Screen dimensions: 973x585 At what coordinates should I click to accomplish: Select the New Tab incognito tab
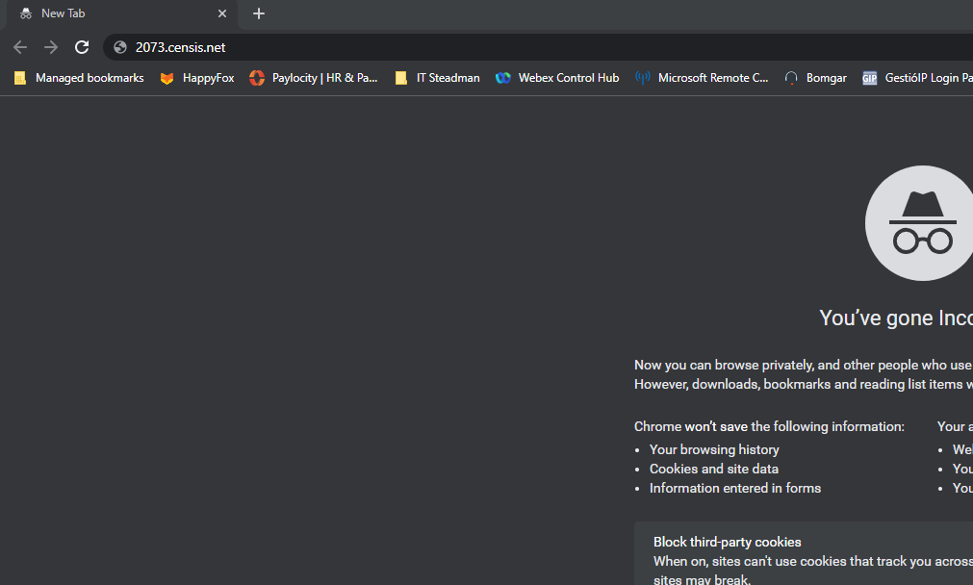[121, 13]
